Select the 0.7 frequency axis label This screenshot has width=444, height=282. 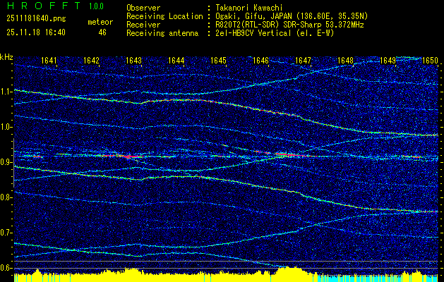[6, 233]
